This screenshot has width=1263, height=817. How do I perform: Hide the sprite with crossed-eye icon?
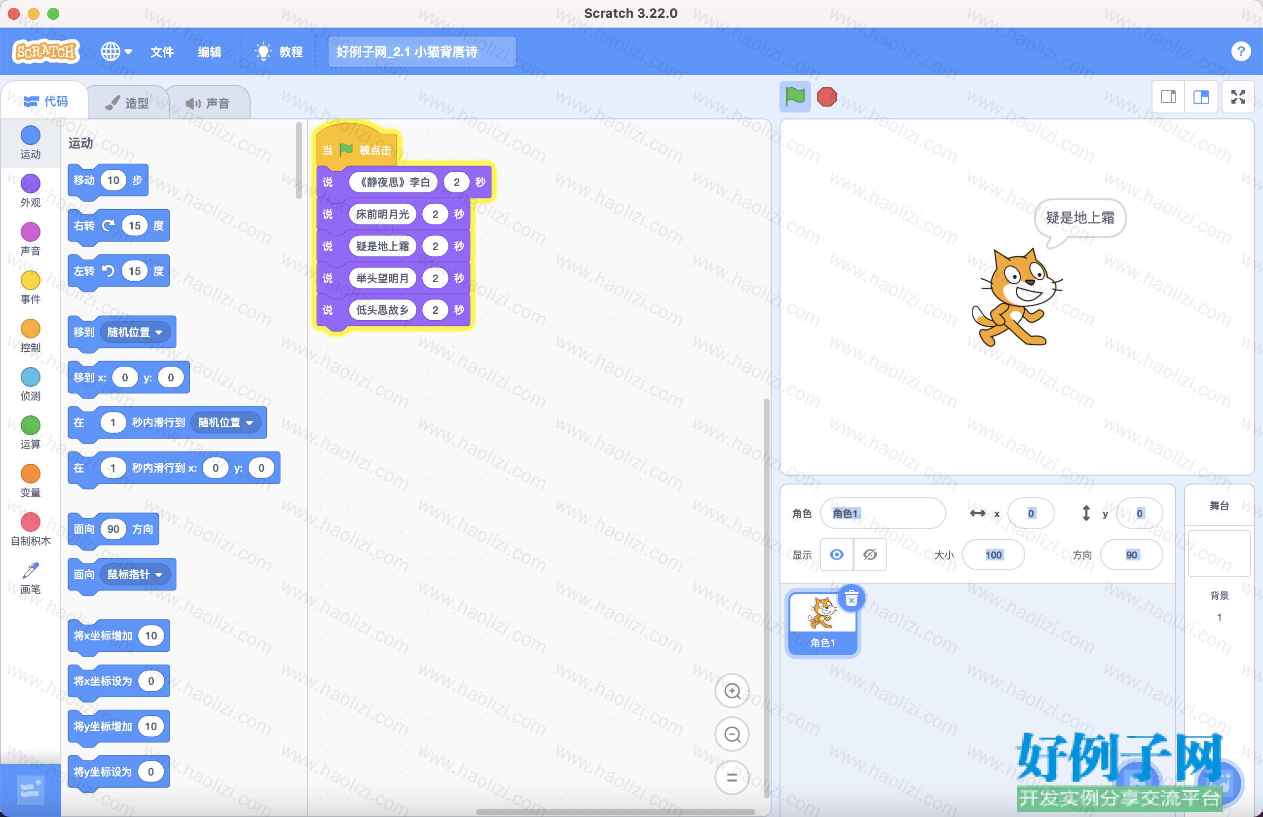click(870, 555)
